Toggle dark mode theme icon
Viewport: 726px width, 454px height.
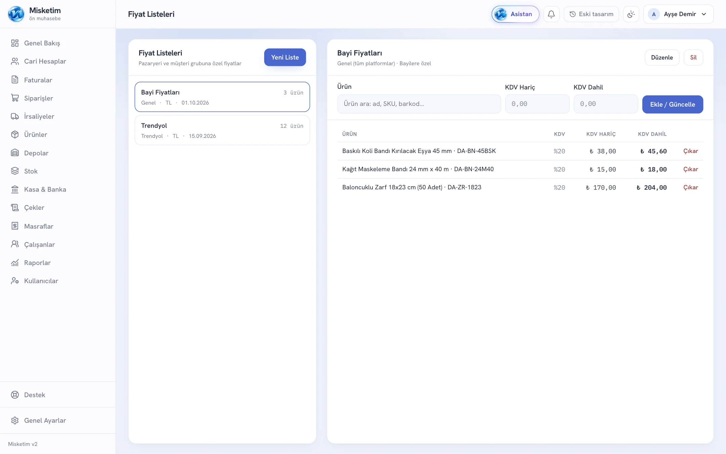coord(631,14)
